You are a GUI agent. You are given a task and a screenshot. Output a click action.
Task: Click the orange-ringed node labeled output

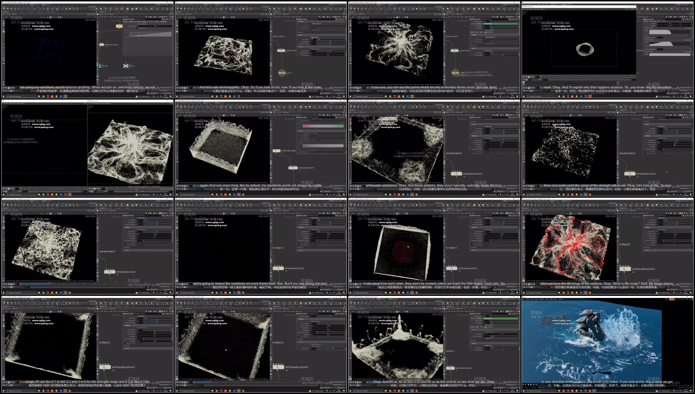[282, 73]
